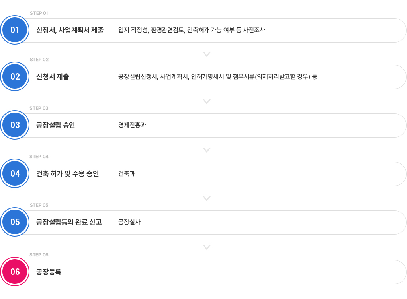This screenshot has height=299, width=407.
Task: Click the 건축 허가 및 수용 승인 title
Action: (67, 174)
